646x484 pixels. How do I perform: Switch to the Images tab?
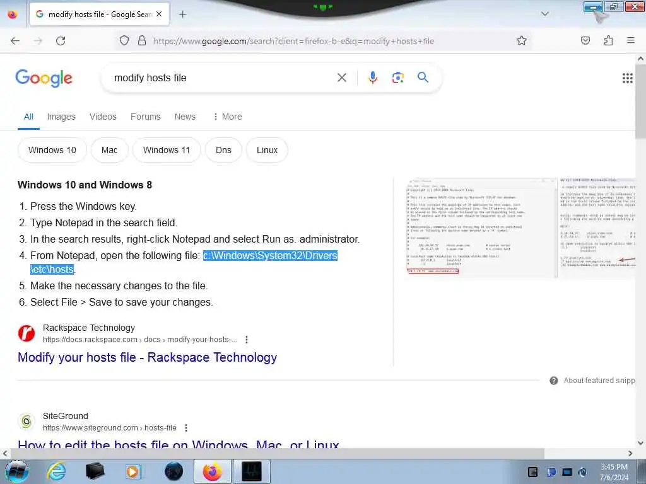click(61, 117)
